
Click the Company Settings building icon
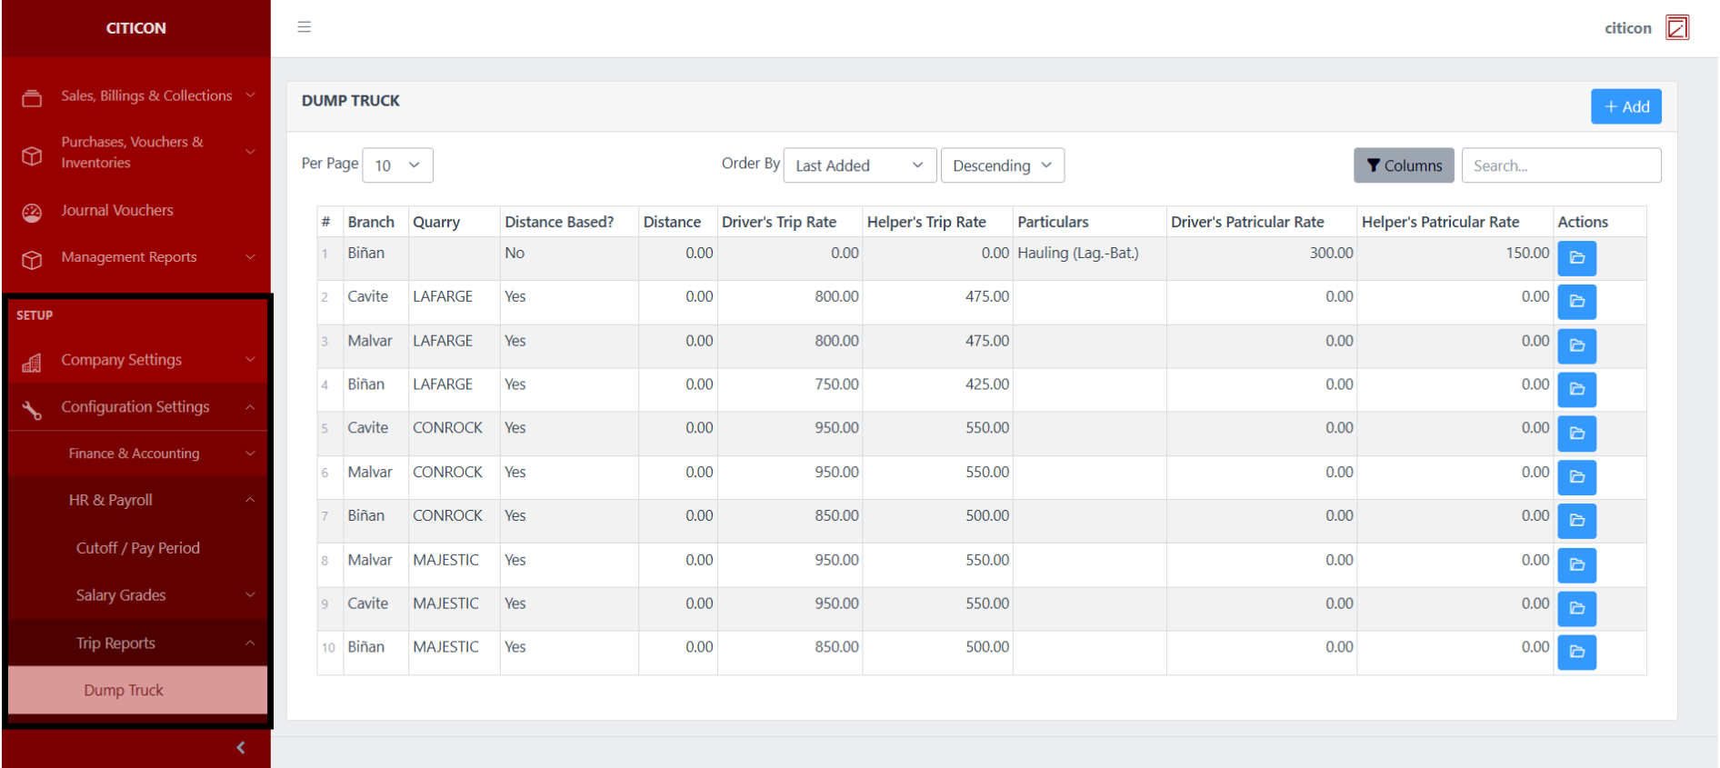click(x=32, y=363)
